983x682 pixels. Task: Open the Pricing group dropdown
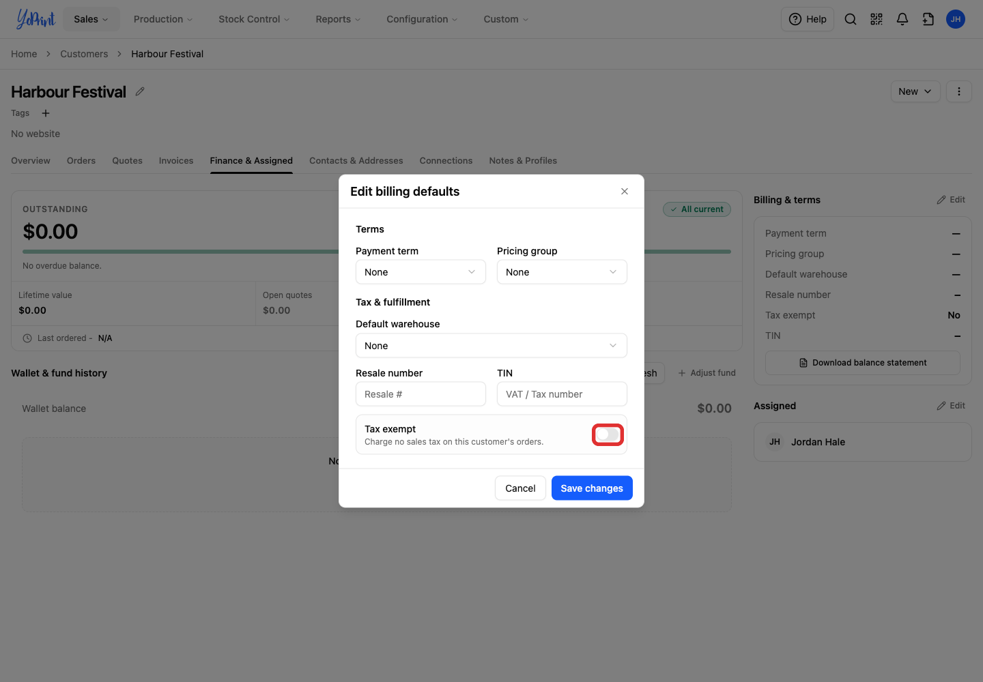(x=562, y=272)
